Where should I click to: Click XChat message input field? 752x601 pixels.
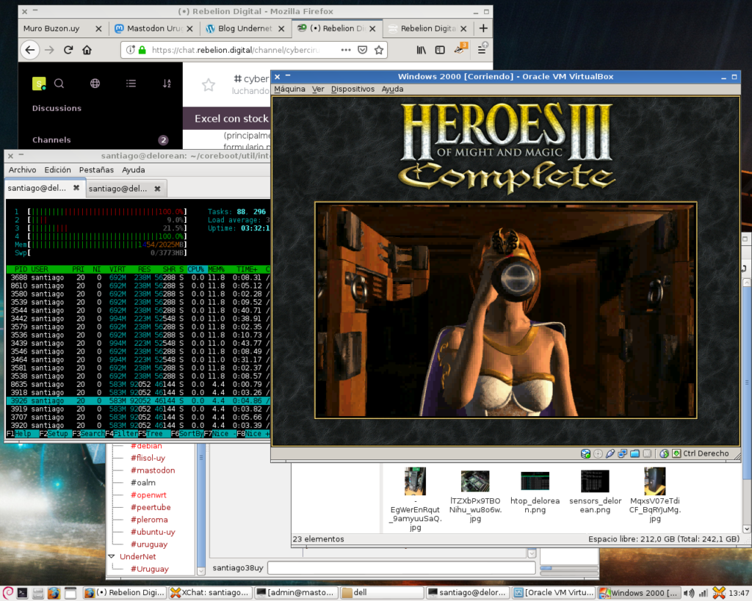[x=402, y=568]
